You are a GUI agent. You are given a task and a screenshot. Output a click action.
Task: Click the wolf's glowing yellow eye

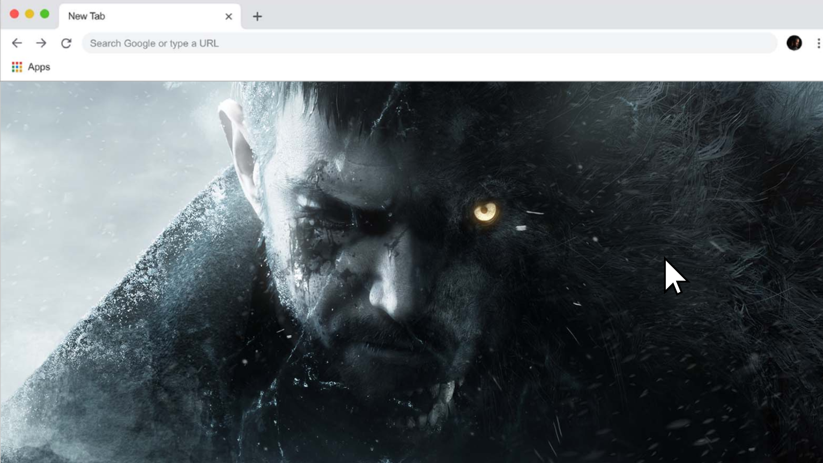tap(485, 212)
